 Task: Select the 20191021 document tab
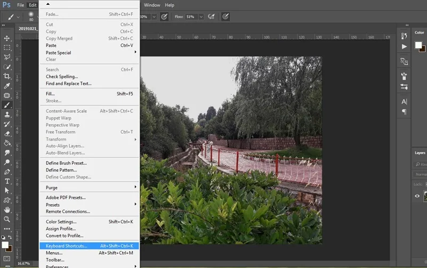point(28,29)
